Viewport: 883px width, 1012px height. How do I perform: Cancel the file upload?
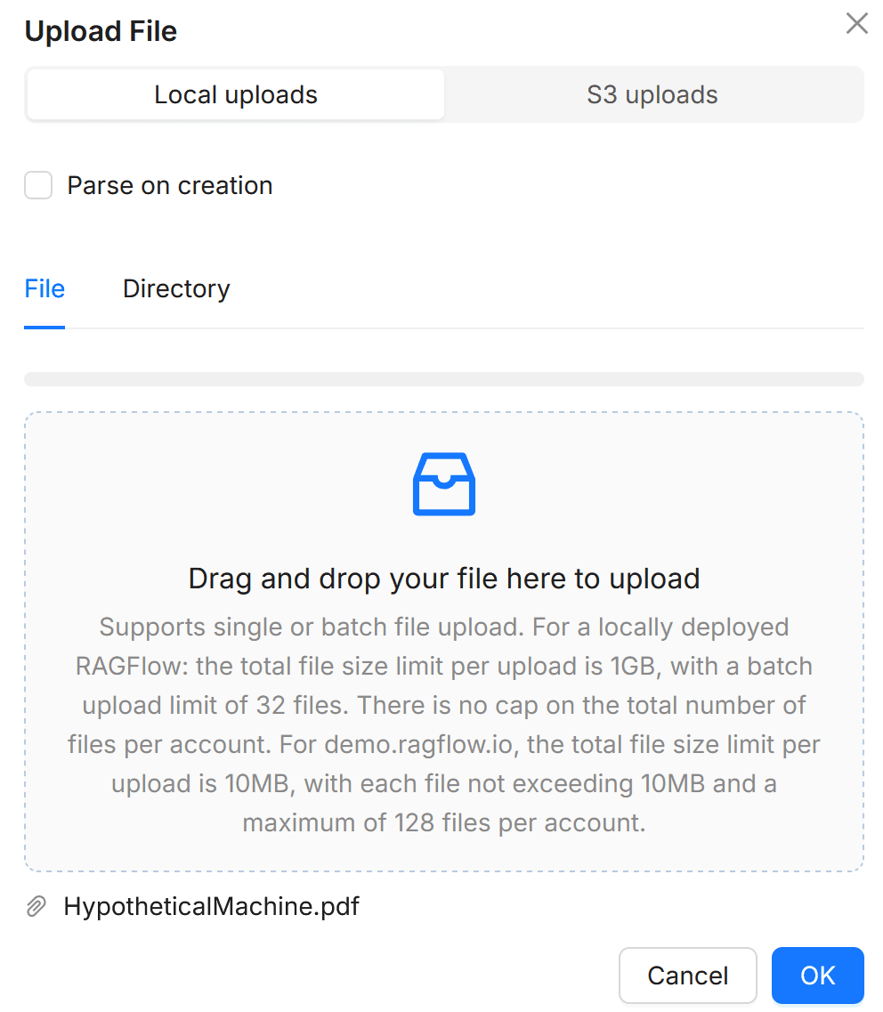click(688, 976)
